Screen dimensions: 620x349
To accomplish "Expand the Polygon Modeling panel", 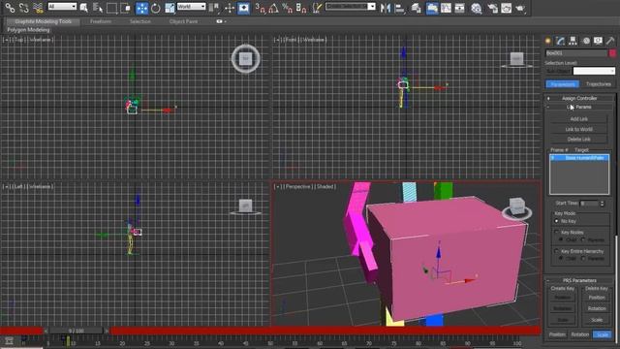I will click(28, 30).
